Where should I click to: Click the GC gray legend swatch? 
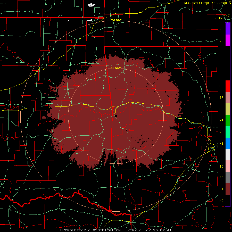coord(228,178)
